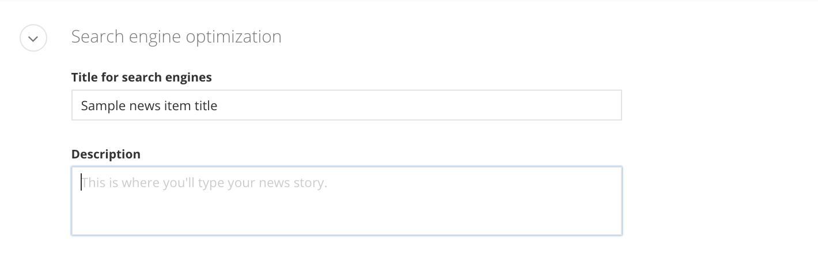Viewport: 818px width, 256px height.
Task: Click the Title for search engines label
Action: (x=141, y=77)
